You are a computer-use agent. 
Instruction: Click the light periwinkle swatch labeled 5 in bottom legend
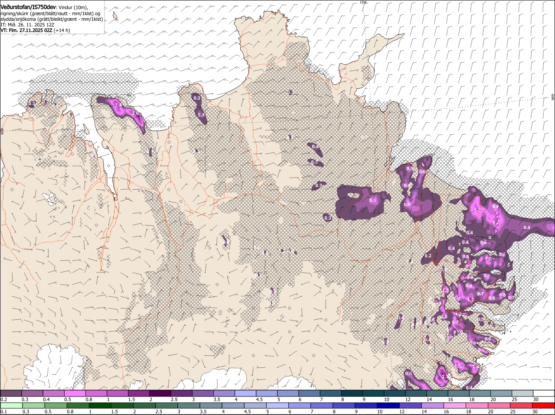277,405
